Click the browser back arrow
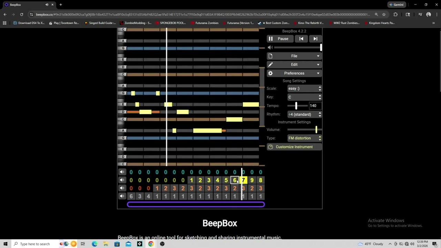Image resolution: width=441 pixels, height=248 pixels. tap(5, 14)
